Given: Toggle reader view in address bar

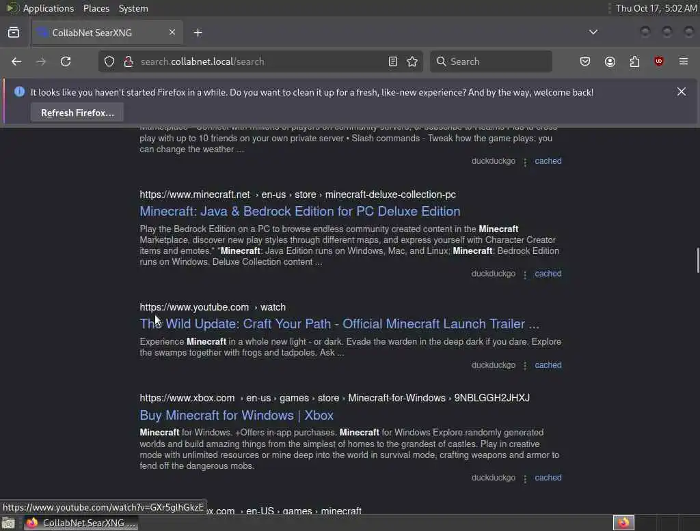Looking at the screenshot, I should (x=393, y=61).
